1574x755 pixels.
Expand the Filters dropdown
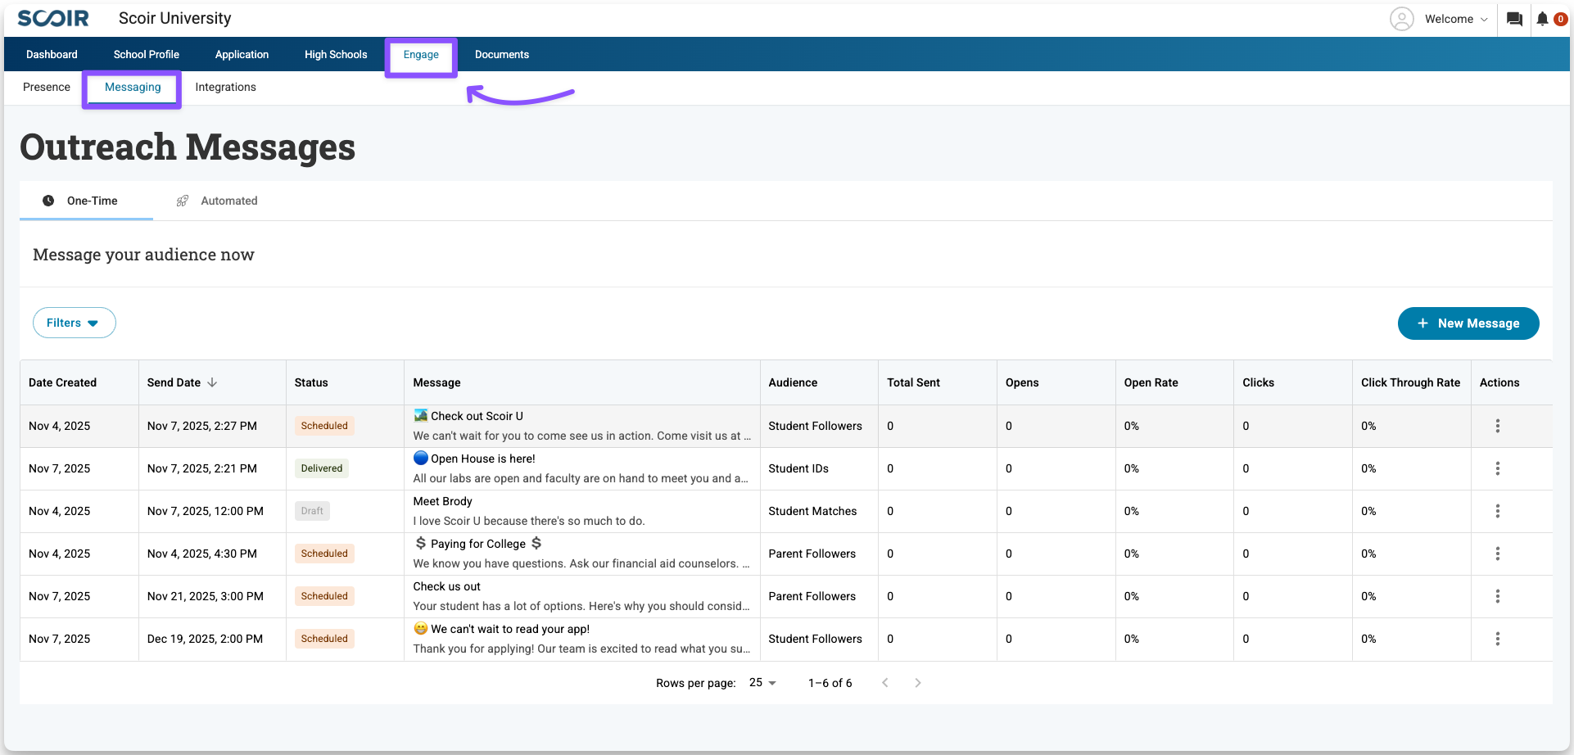(74, 323)
